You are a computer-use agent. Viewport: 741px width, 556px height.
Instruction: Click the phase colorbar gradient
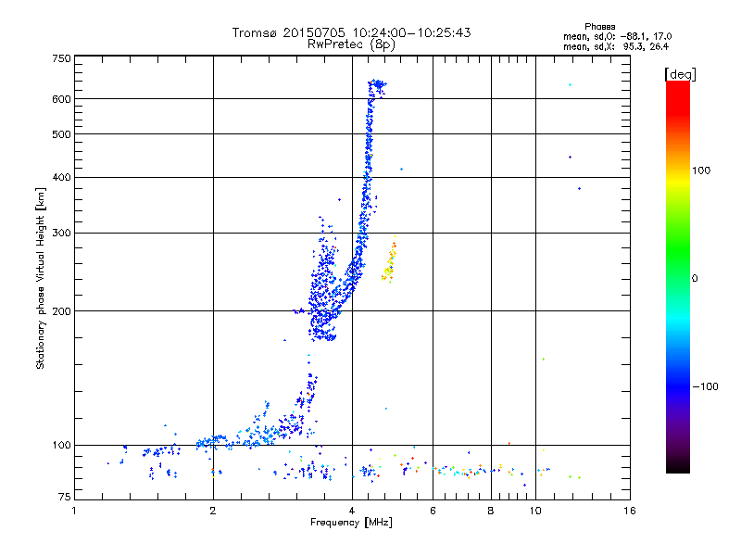(678, 276)
